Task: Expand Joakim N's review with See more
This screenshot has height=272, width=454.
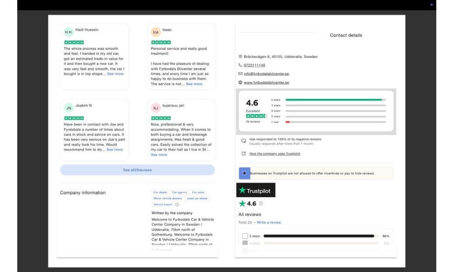Action: pos(114,150)
